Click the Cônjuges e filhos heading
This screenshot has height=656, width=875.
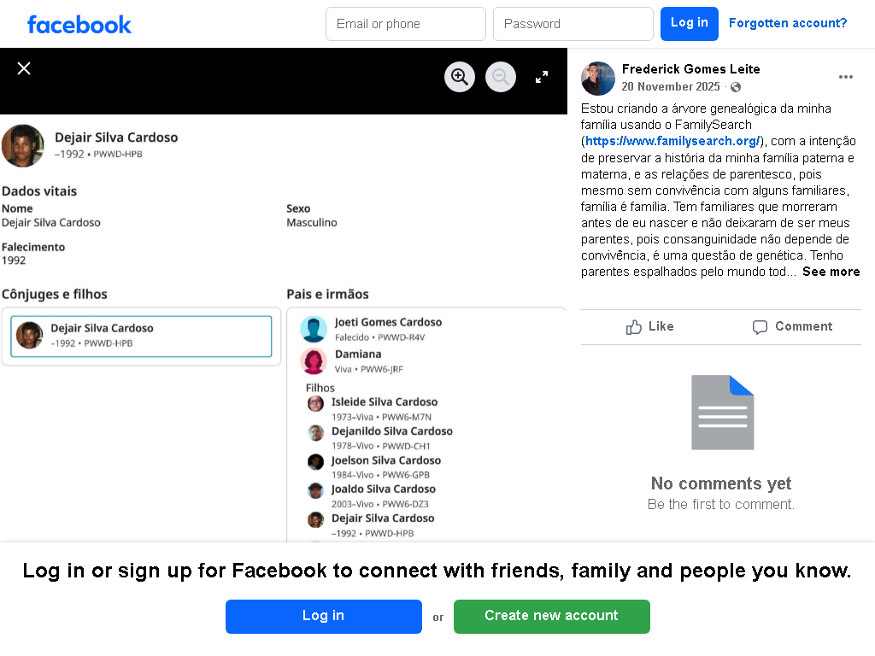(x=54, y=294)
